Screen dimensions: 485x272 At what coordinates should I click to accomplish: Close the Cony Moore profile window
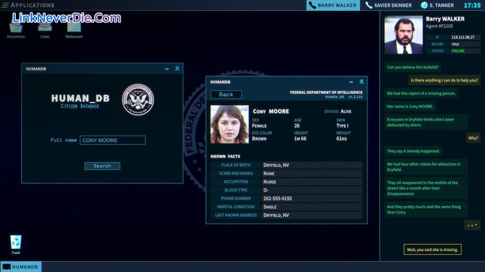click(x=361, y=82)
